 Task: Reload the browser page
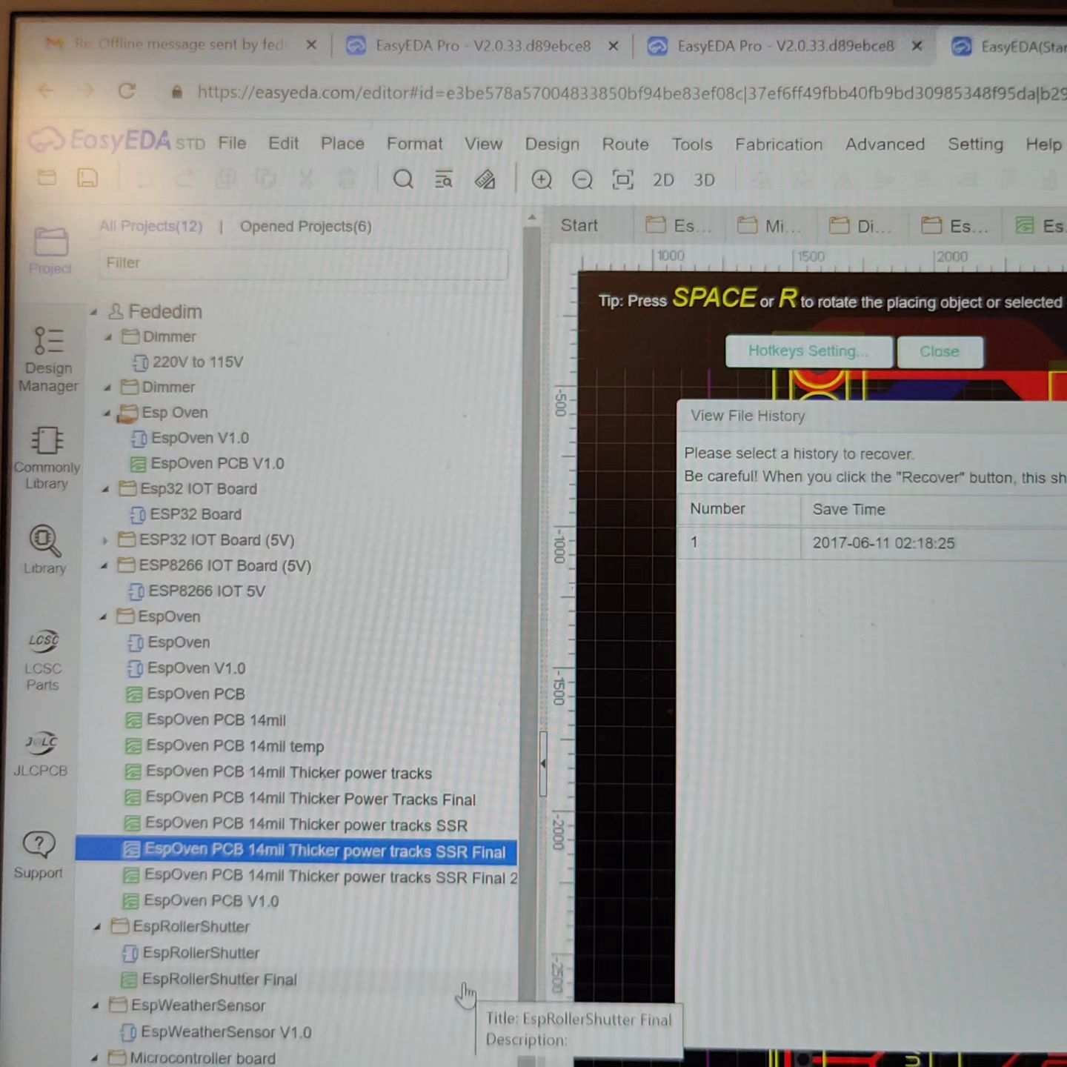(127, 91)
